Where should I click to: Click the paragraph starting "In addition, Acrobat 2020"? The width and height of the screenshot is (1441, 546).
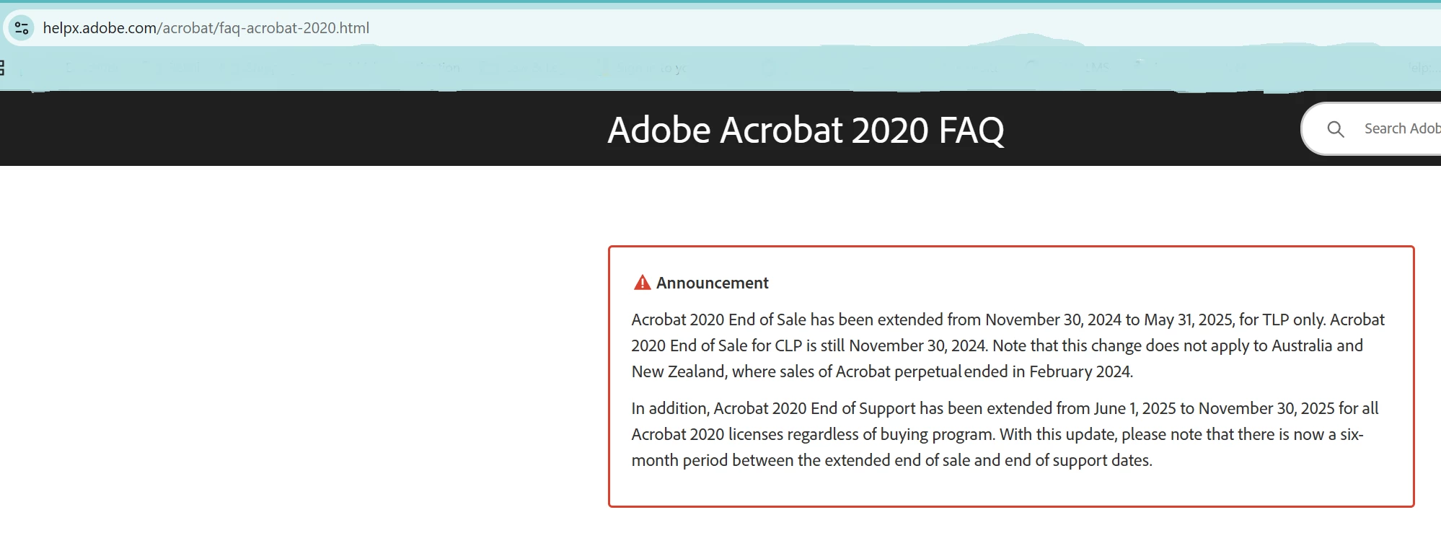pos(1005,434)
